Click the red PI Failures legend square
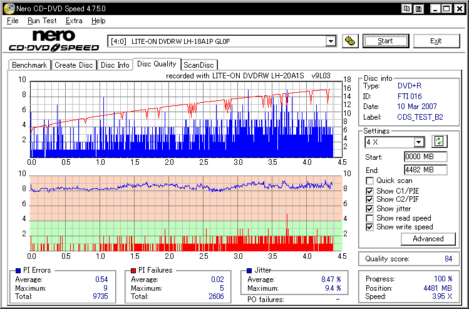Screen dimensions: 469x309 (133, 270)
